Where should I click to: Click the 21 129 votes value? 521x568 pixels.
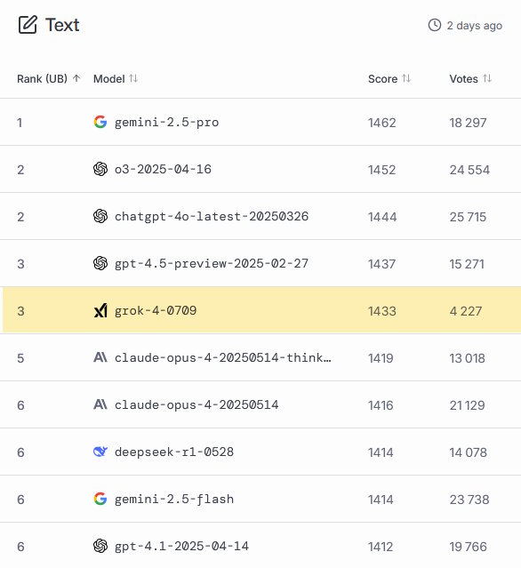tap(468, 405)
